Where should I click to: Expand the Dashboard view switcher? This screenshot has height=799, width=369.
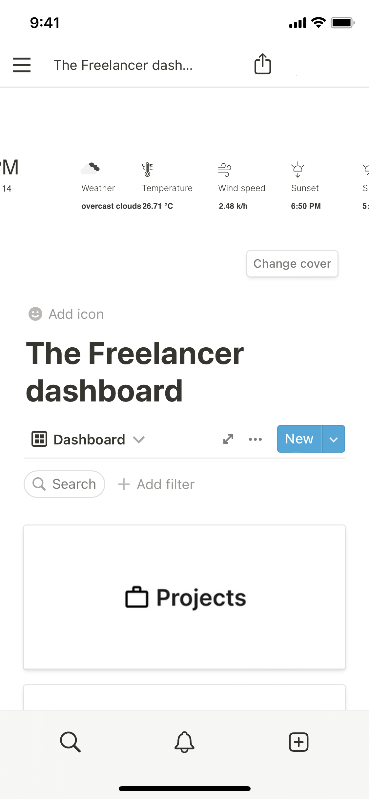click(x=89, y=440)
